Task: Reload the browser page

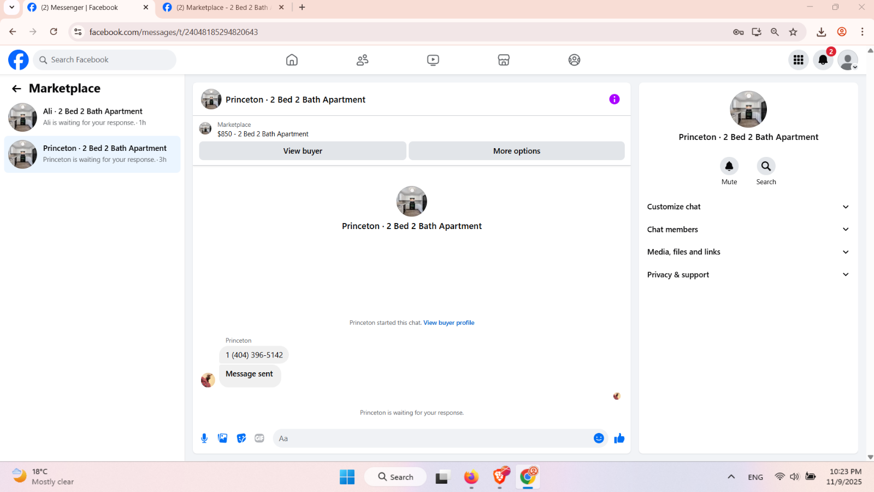Action: point(54,32)
